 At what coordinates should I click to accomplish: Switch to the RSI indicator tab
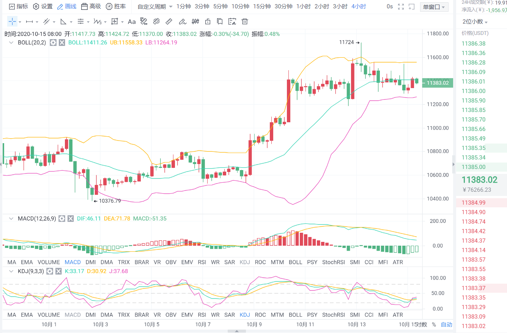[x=202, y=262]
